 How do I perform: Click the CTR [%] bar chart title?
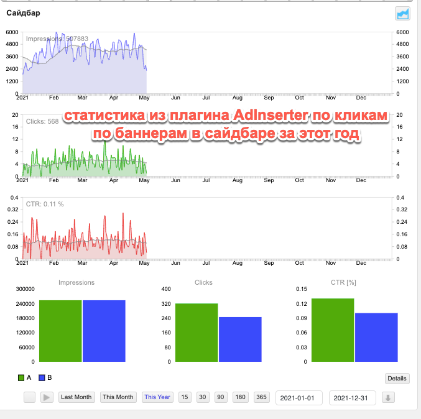tap(343, 282)
